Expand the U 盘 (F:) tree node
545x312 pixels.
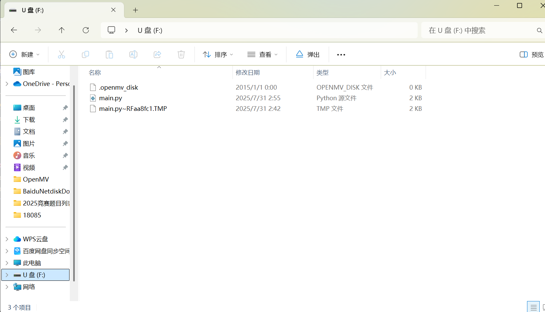pyautogui.click(x=7, y=275)
